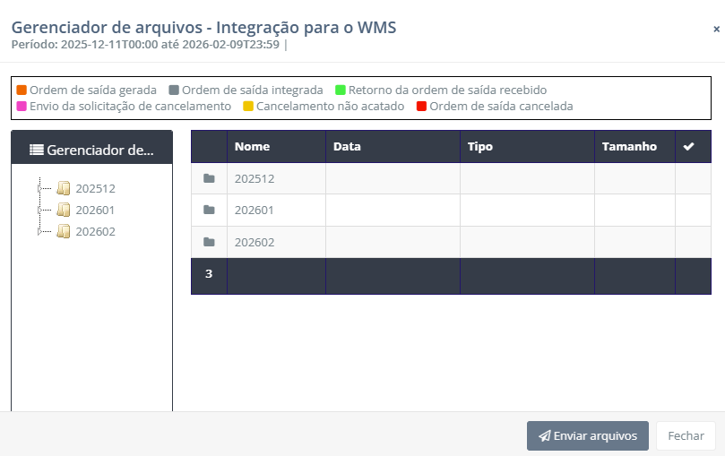Click folder icon in 202602 table row
Screen dimensions: 725x456
tap(209, 242)
